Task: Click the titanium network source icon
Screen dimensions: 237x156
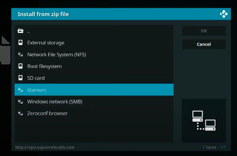Action: click(20, 90)
